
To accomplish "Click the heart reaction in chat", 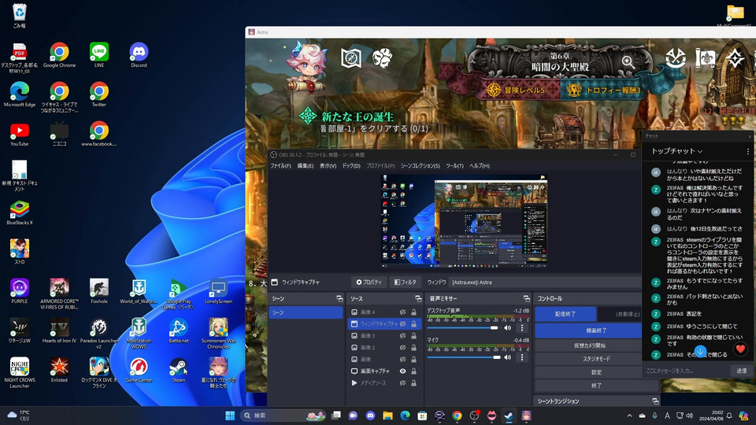I will (740, 349).
